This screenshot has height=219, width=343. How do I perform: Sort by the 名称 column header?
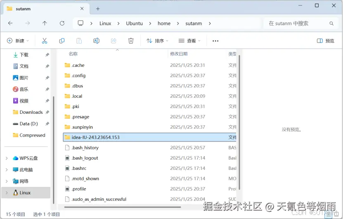(73, 54)
